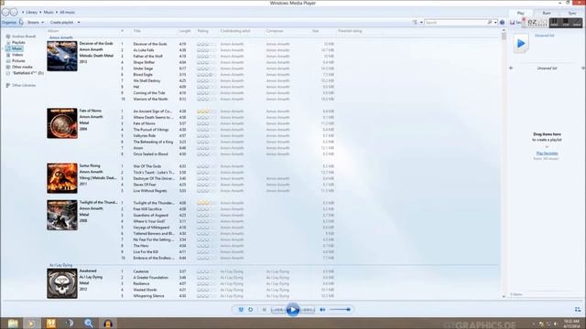Select the track "Shape Shifter"
Image resolution: width=586 pixels, height=329 pixels.
144,62
